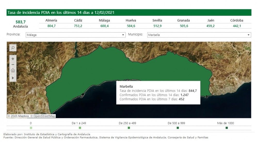The width and height of the screenshot is (258, 142).
Task: Click the Huelva rate value 584,6
Action: click(x=131, y=26)
